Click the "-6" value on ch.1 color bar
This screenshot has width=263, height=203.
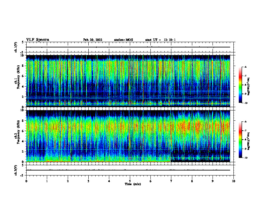[x=245, y=67]
